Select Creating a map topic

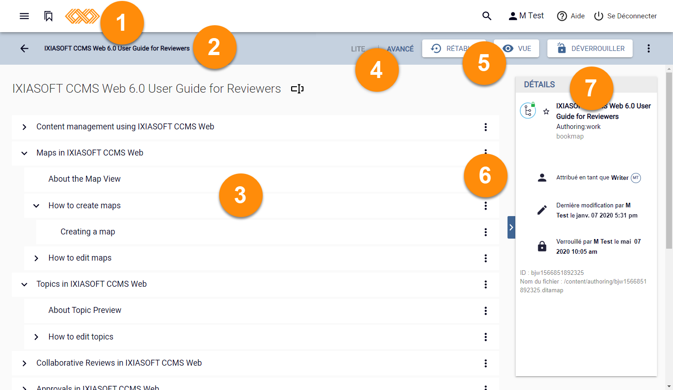pyautogui.click(x=88, y=232)
